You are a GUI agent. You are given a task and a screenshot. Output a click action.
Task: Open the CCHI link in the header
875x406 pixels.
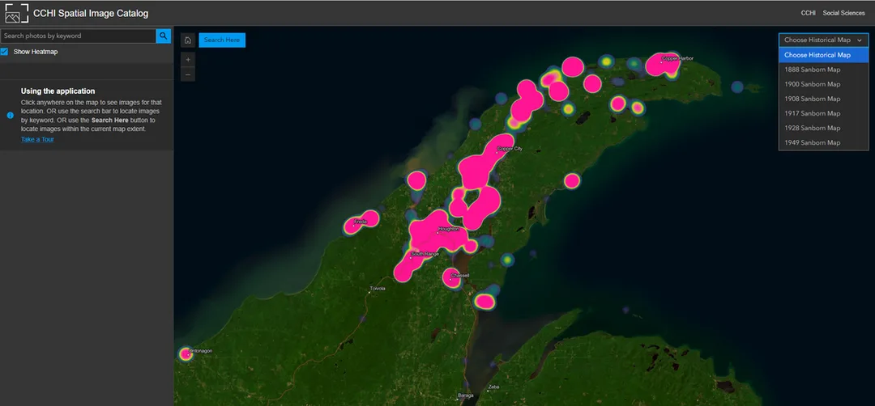pos(808,13)
